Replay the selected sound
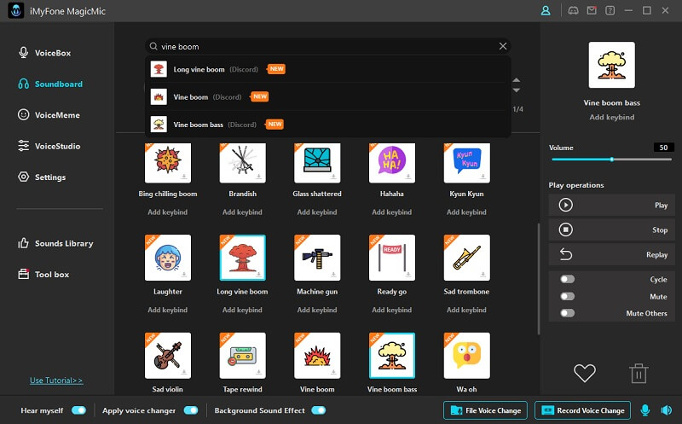This screenshot has width=682, height=424. [x=611, y=255]
